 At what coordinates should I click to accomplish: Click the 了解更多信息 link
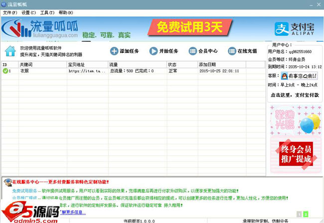coord(73,212)
